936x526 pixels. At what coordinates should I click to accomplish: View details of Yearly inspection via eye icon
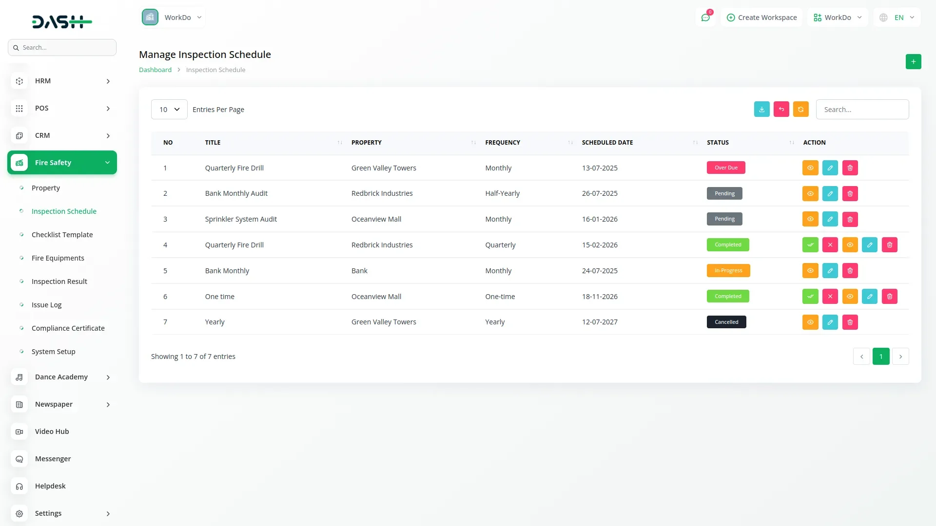810,322
